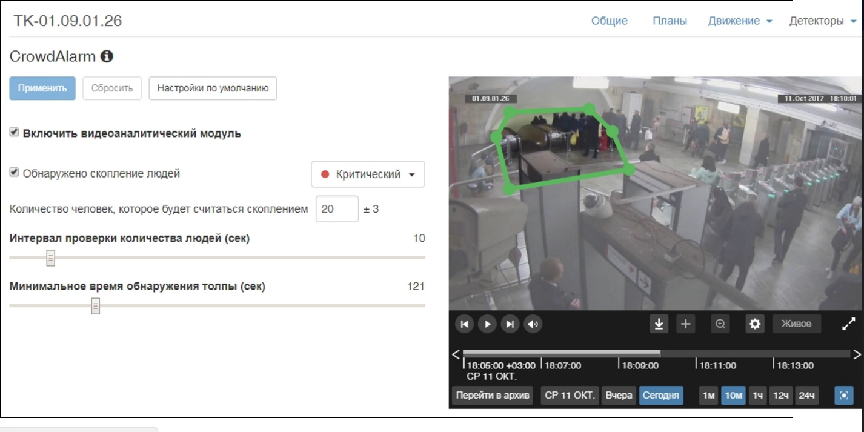Play the video archive
Viewport: 864px width, 432px height.
(x=487, y=324)
